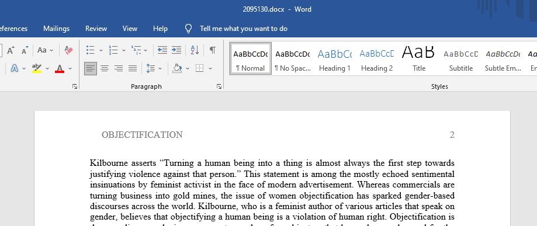This screenshot has width=537, height=226.
Task: Clear all formatting with eraser icon
Action: pos(68,50)
